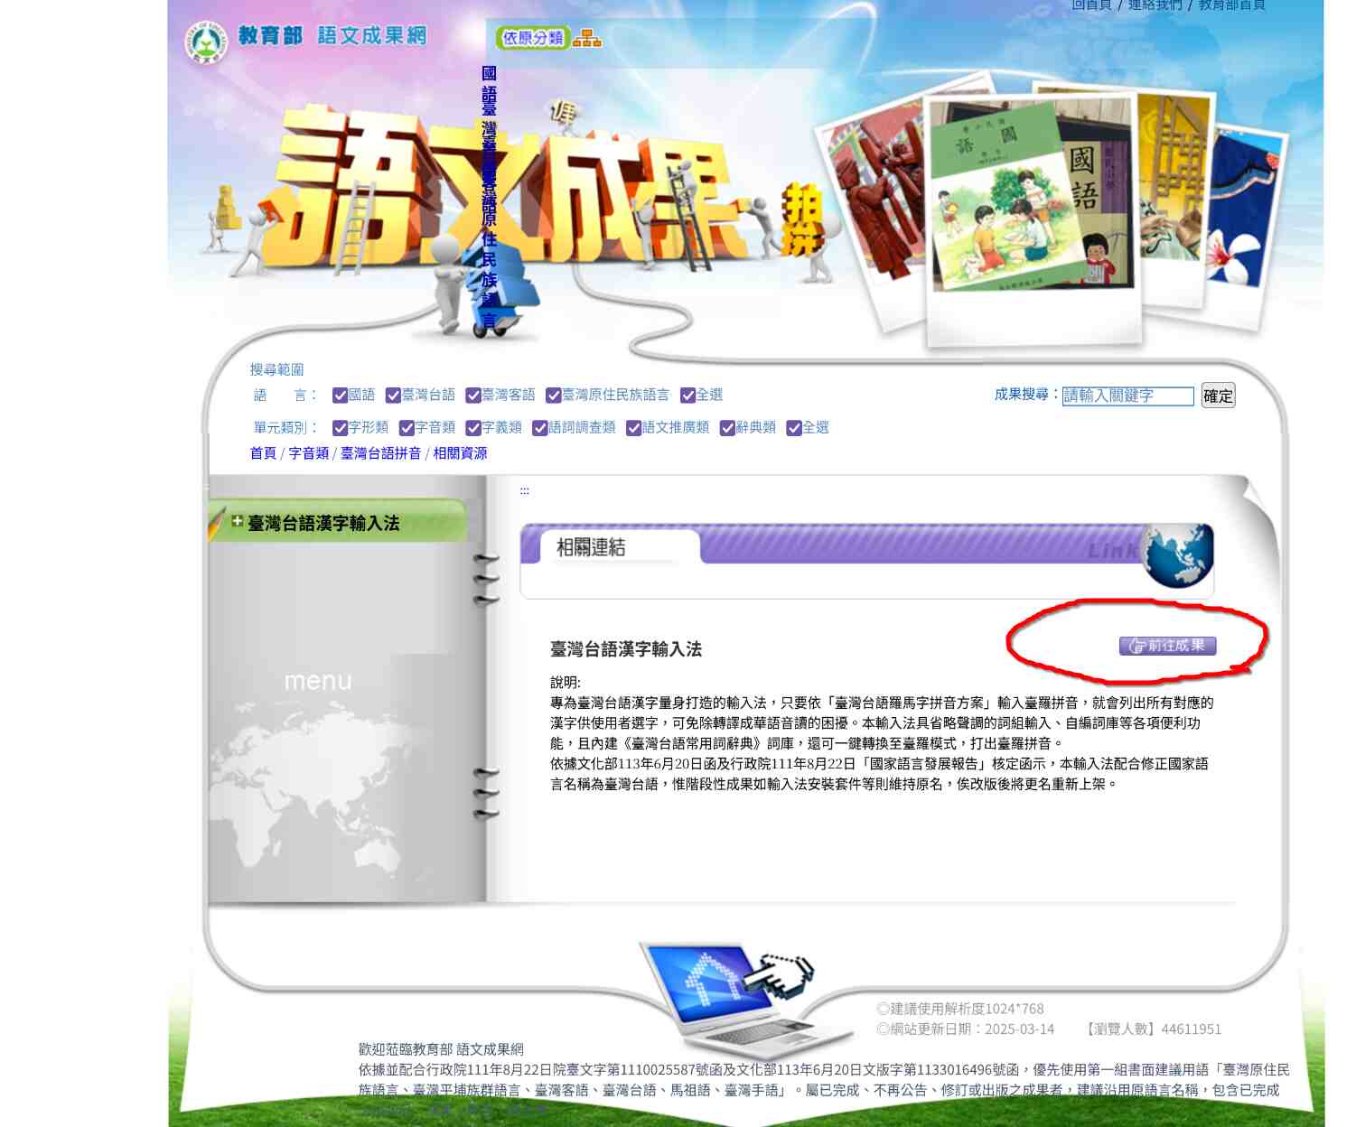Click 網站更新日期：2025-03-14 text
Viewport: 1356px width, 1127px height.
(x=966, y=1029)
